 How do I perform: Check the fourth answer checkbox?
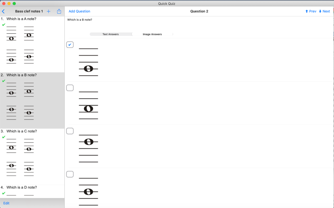(x=70, y=174)
